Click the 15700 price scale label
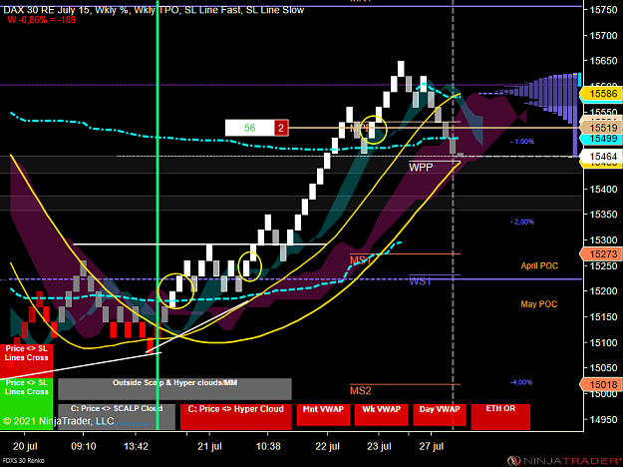623x467 pixels. point(603,35)
